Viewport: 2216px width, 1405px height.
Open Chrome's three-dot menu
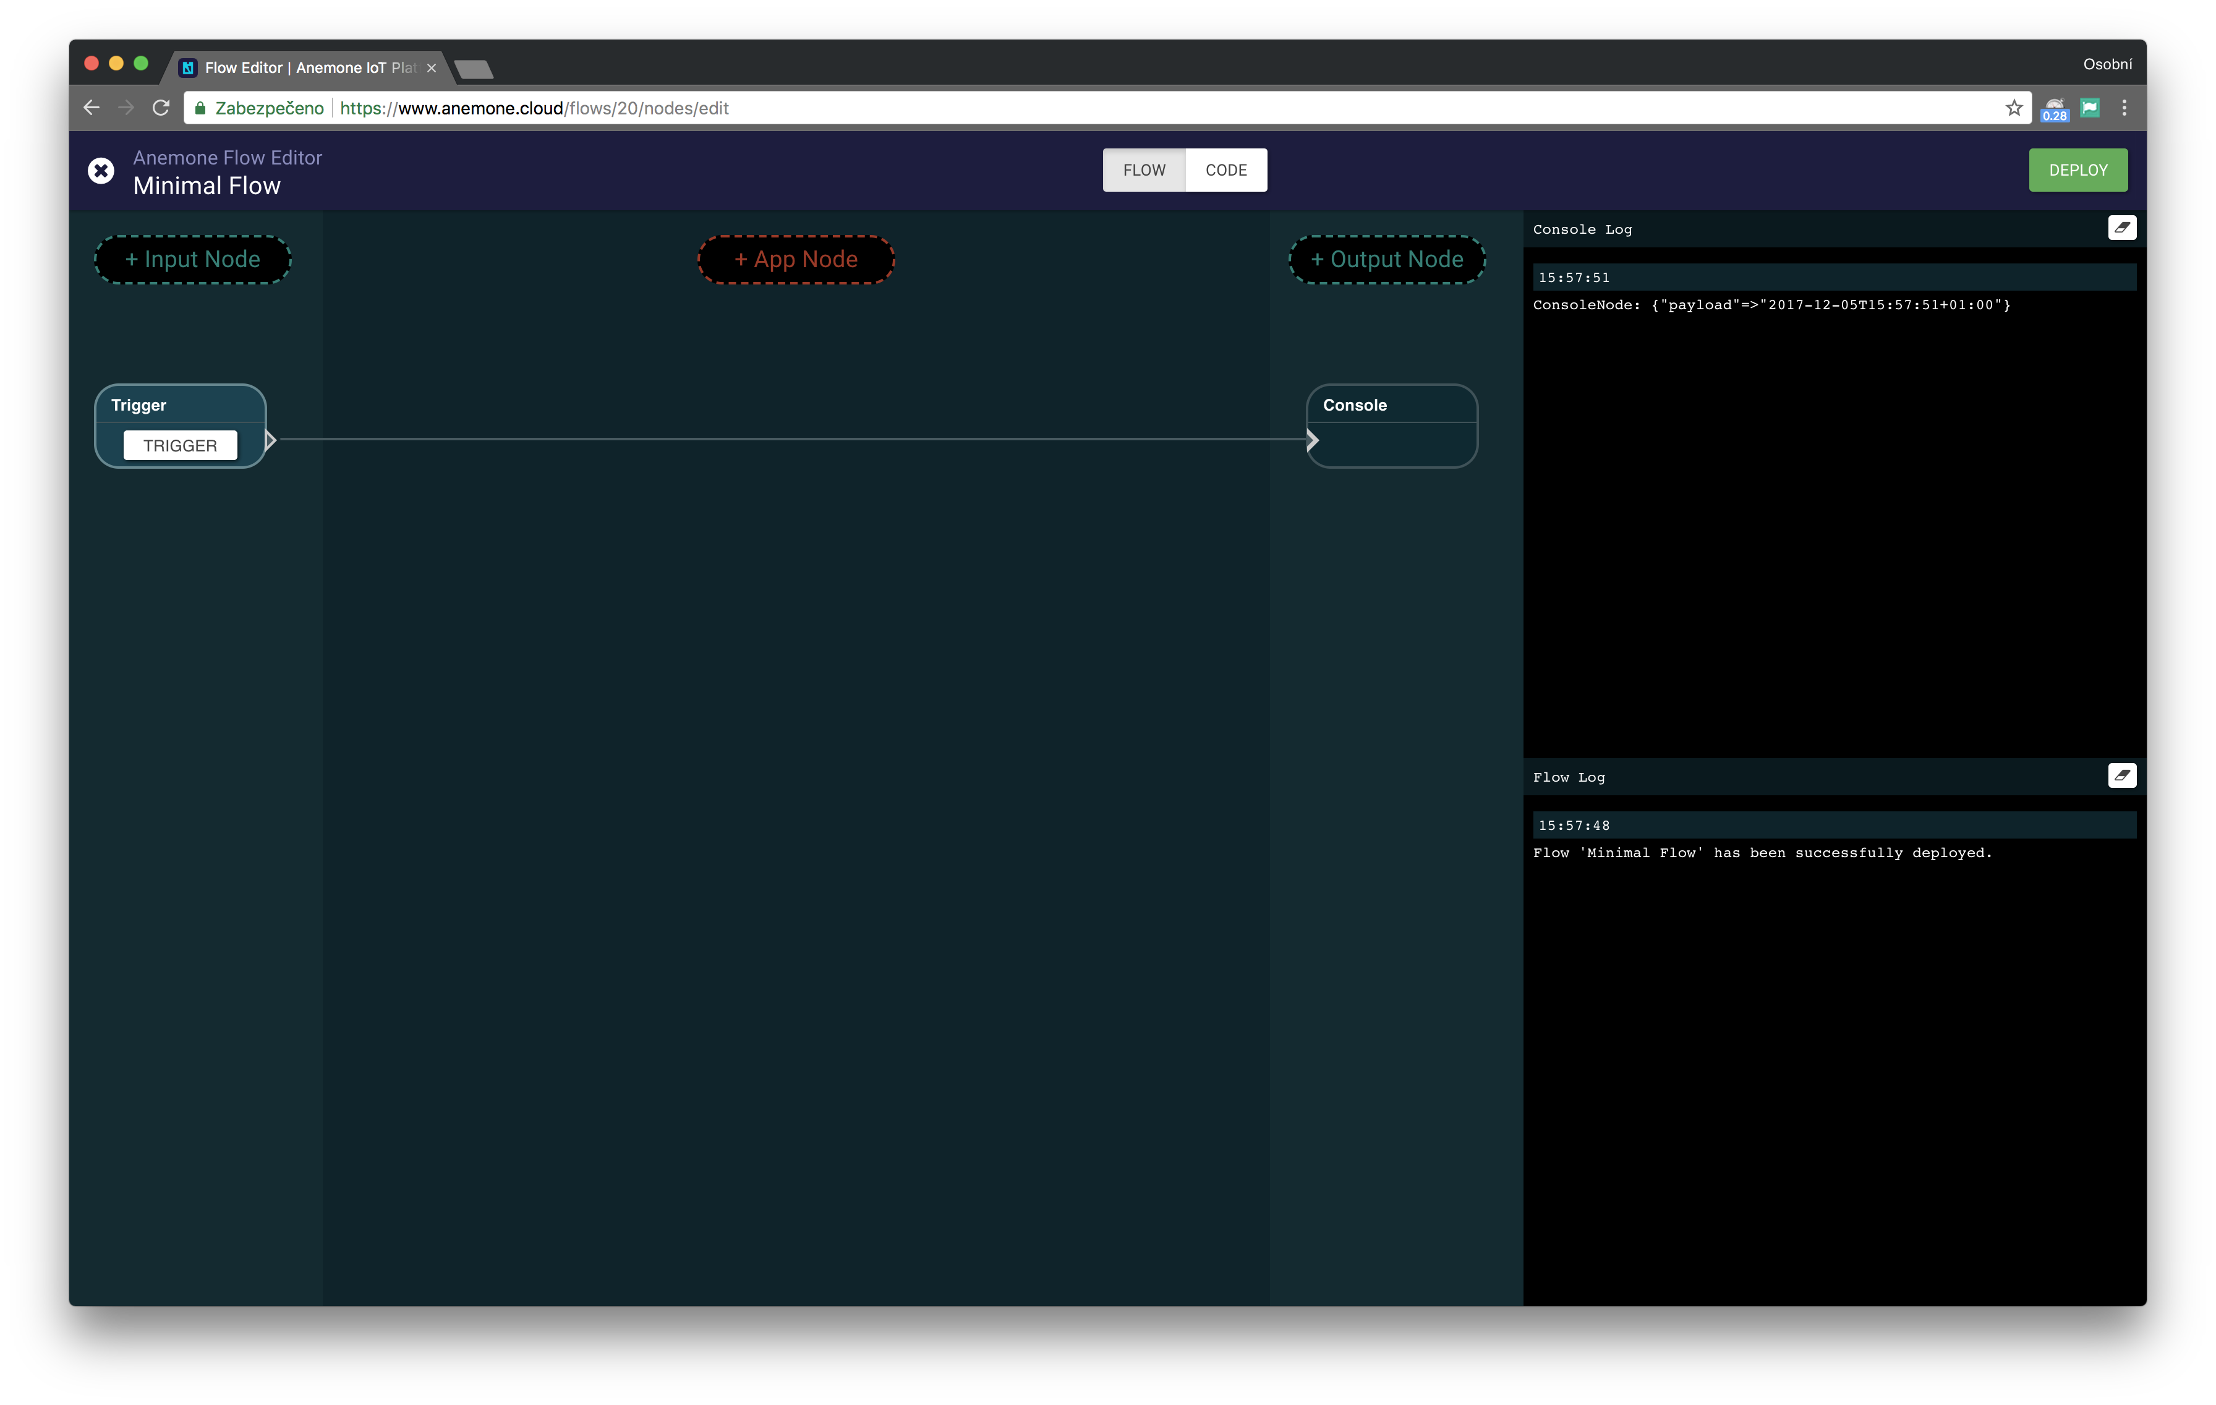[x=2125, y=108]
